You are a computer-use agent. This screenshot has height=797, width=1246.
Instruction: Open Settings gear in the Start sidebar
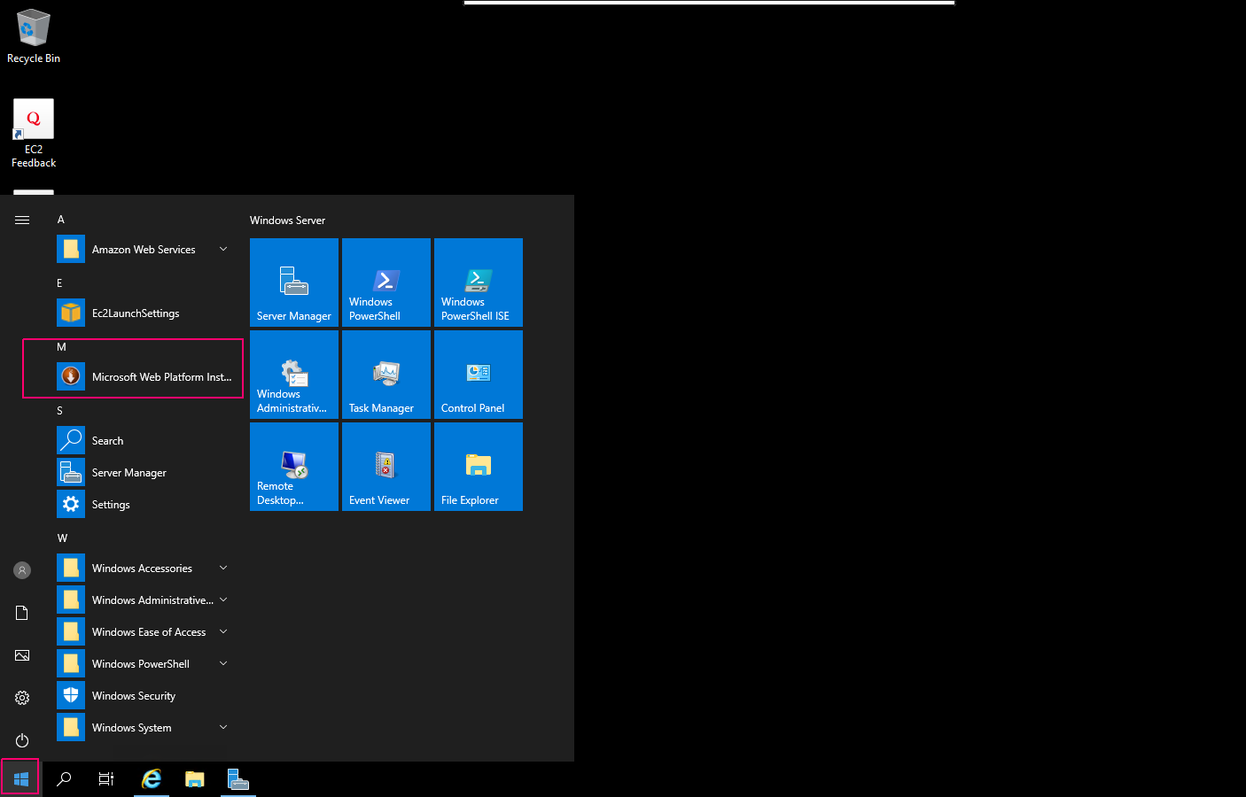(x=22, y=698)
